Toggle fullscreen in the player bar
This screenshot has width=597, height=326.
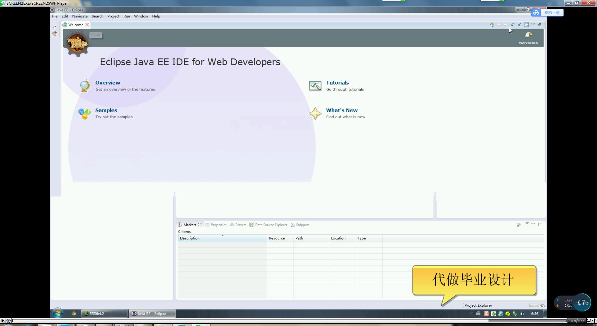tap(589, 321)
